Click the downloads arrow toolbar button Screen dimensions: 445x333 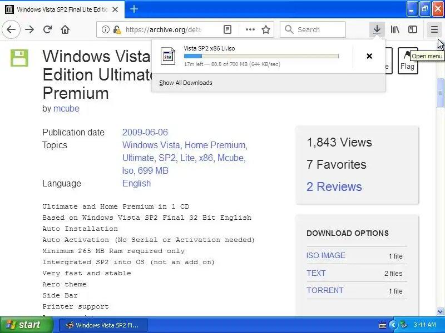[x=377, y=29]
